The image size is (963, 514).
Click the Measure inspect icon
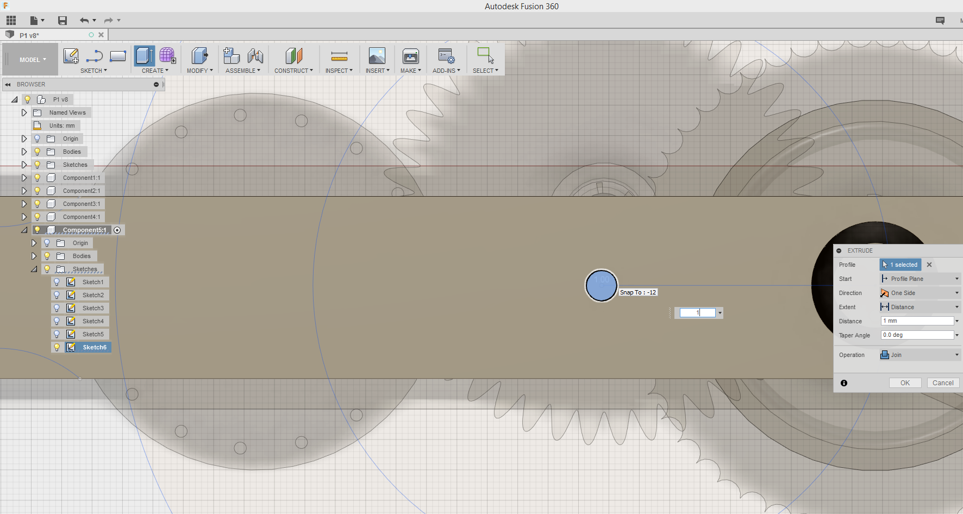(x=339, y=56)
